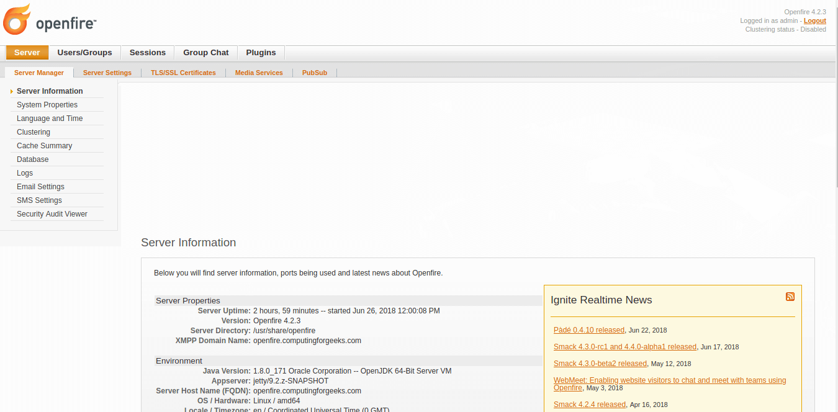The height and width of the screenshot is (412, 838).
Task: Select System Properties in the sidebar
Action: click(47, 104)
